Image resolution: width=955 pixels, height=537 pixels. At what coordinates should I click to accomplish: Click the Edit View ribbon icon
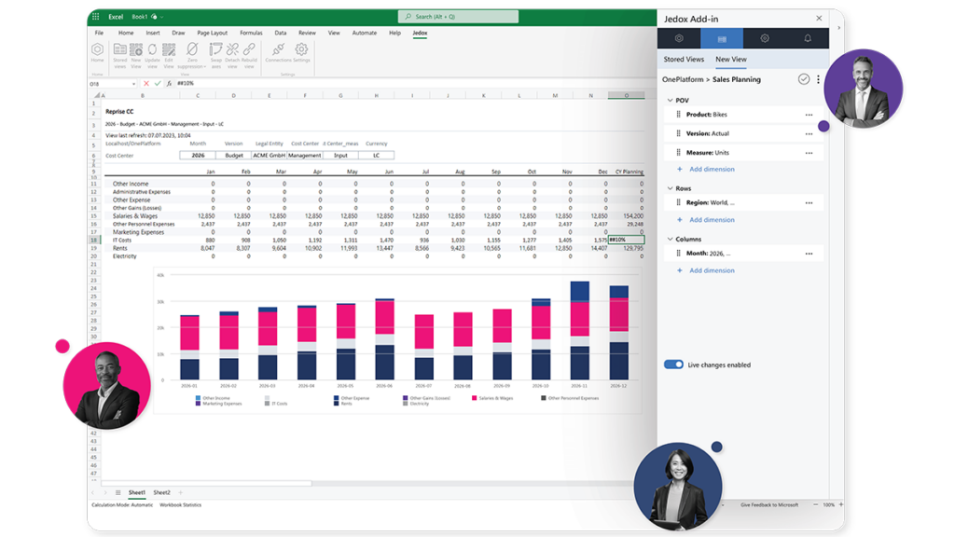(x=169, y=52)
